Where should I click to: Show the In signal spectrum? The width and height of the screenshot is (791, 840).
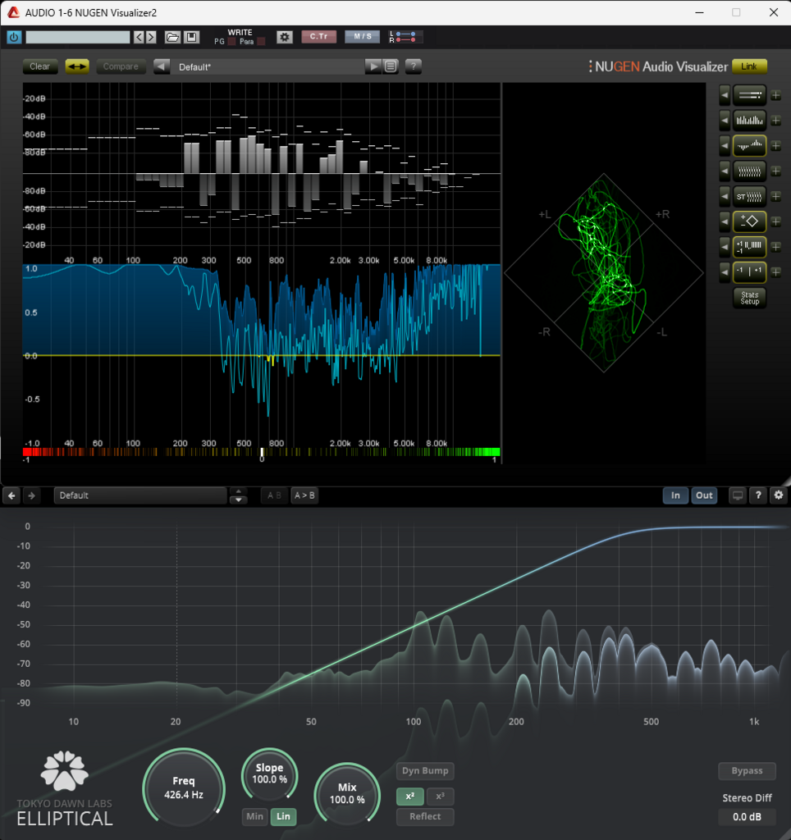(676, 495)
